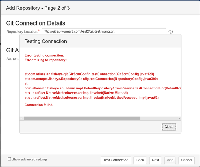Click Next to proceed to page 3
The width and height of the screenshot is (200, 167).
pyautogui.click(x=156, y=160)
